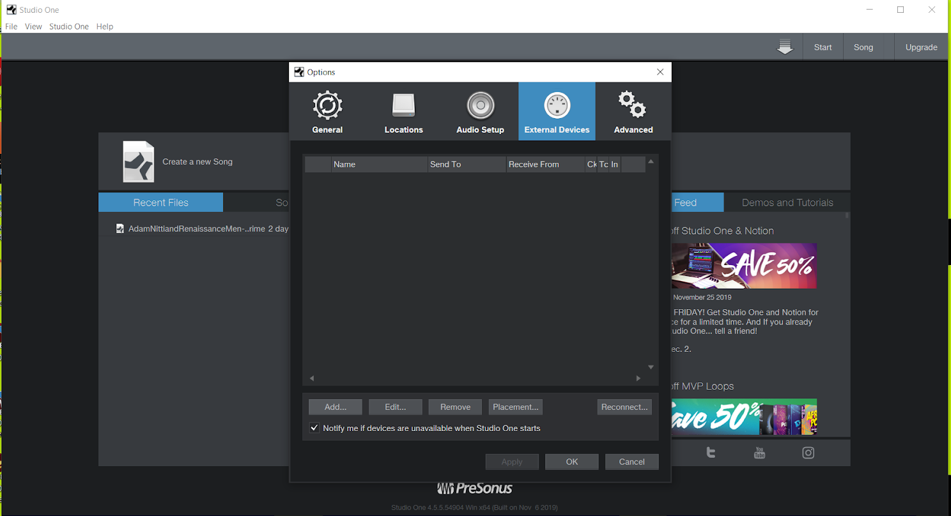Open the General options tab
Image resolution: width=951 pixels, height=516 pixels.
coord(327,112)
